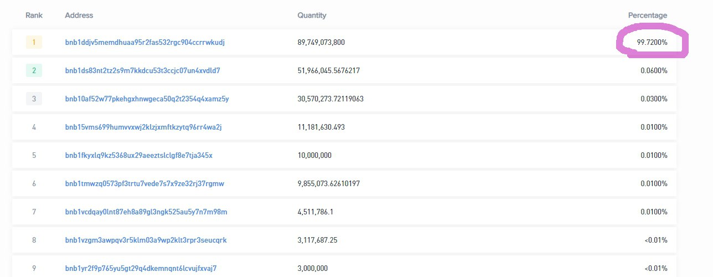
Task: Click rank number 6
Action: [34, 183]
